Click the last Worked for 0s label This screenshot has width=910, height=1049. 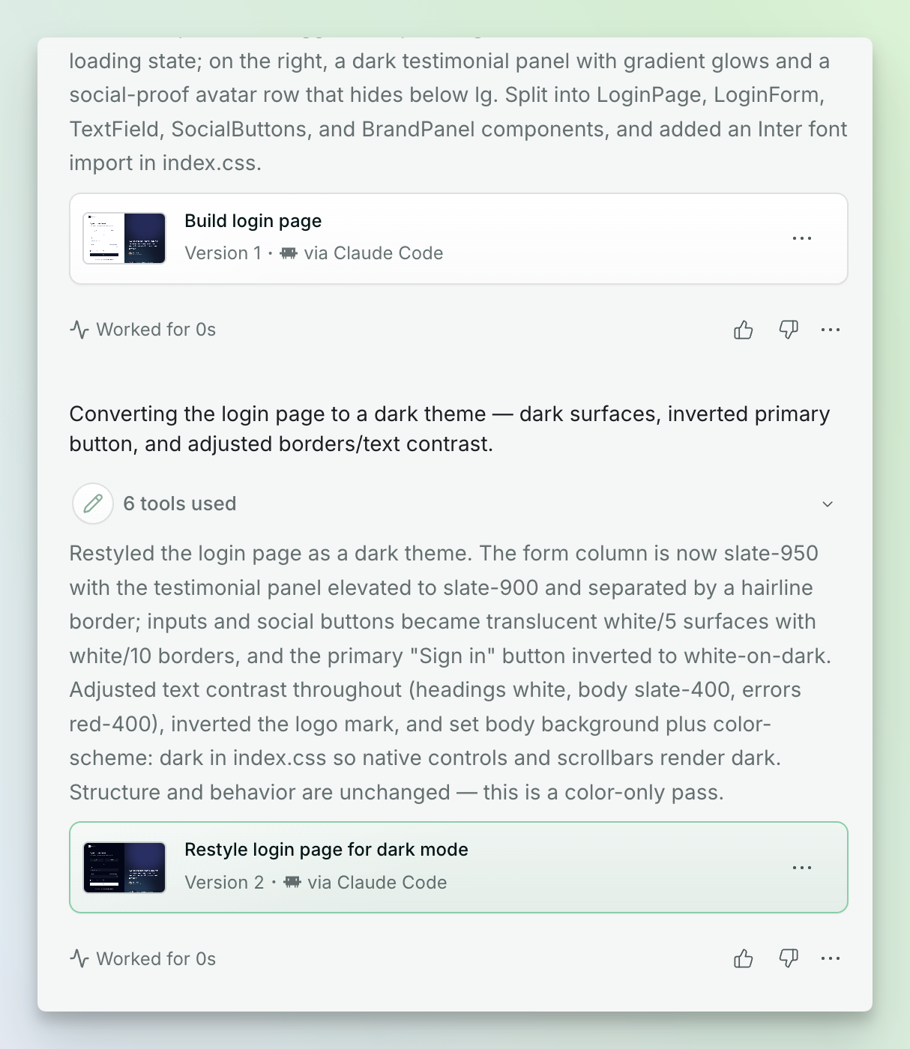156,958
